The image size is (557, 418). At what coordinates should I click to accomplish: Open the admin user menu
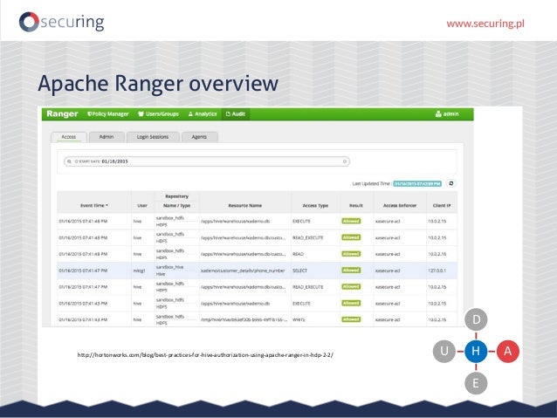(447, 114)
